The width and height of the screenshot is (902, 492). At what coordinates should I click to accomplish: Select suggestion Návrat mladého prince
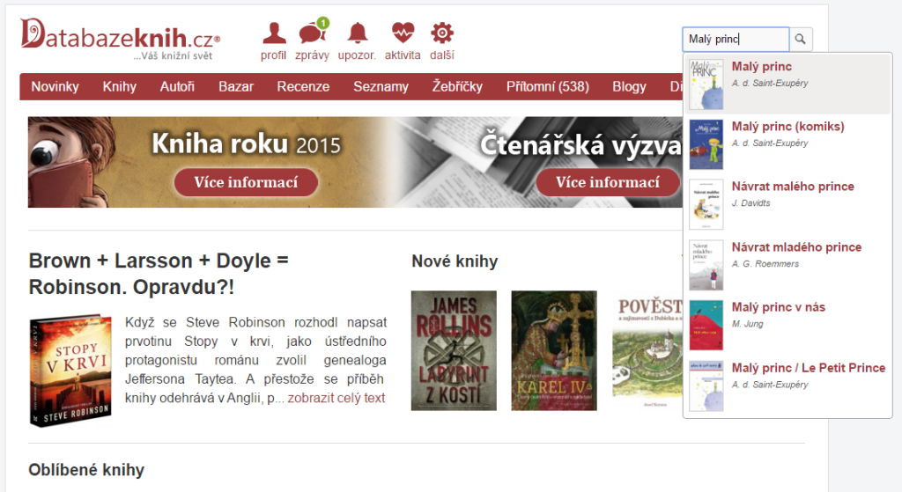pyautogui.click(x=787, y=264)
